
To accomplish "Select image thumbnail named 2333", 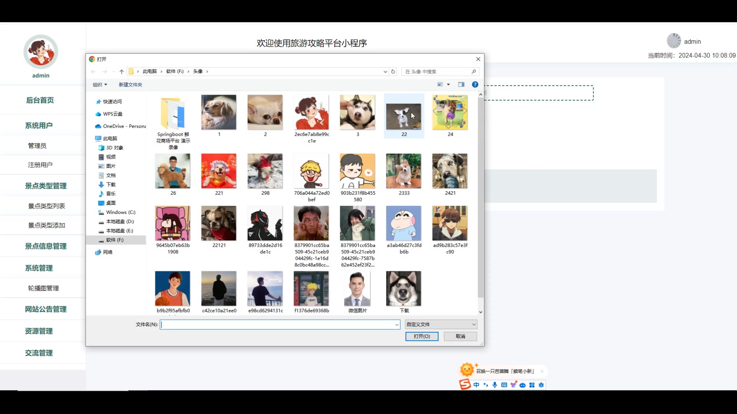I will coord(403,171).
